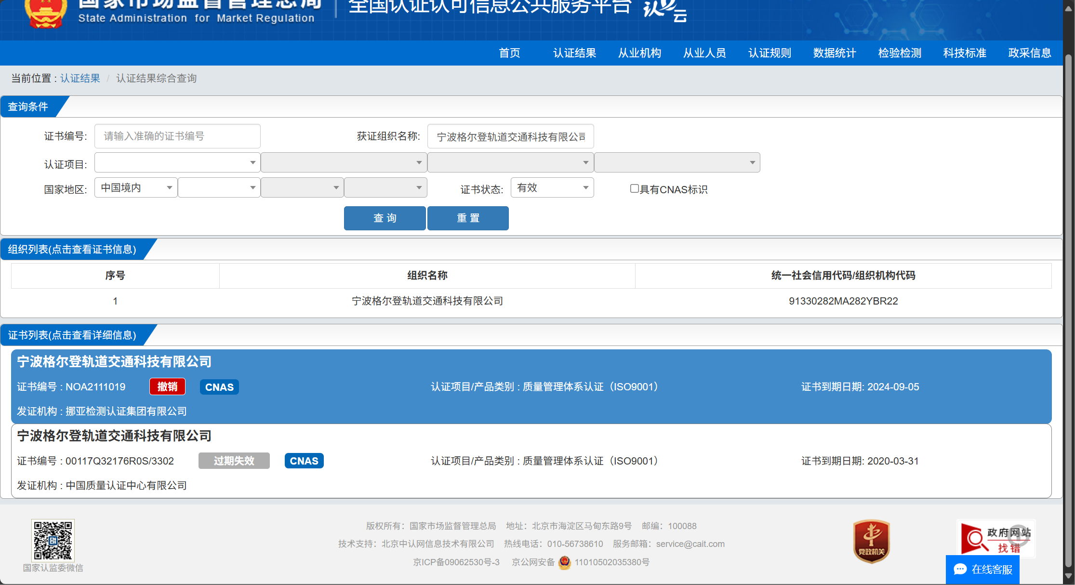Click the 11010502035380号 public security link
The image size is (1075, 585).
click(x=612, y=562)
